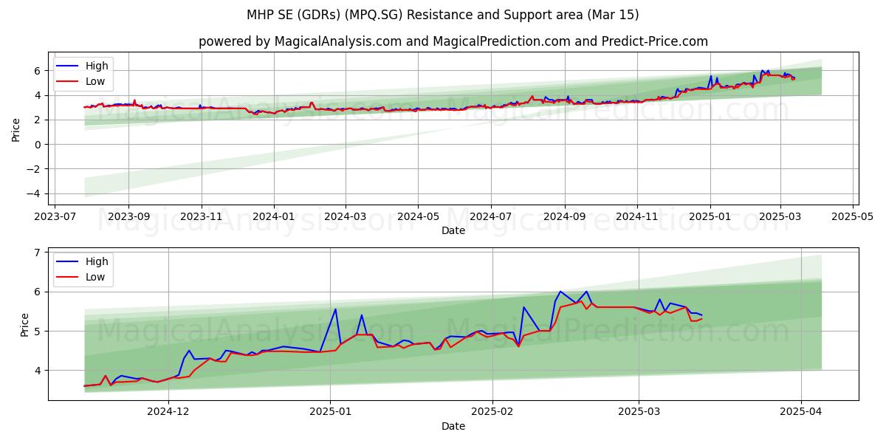The width and height of the screenshot is (886, 443).
Task: Click the '2023-09' x-axis label of top chart
Action: point(128,217)
